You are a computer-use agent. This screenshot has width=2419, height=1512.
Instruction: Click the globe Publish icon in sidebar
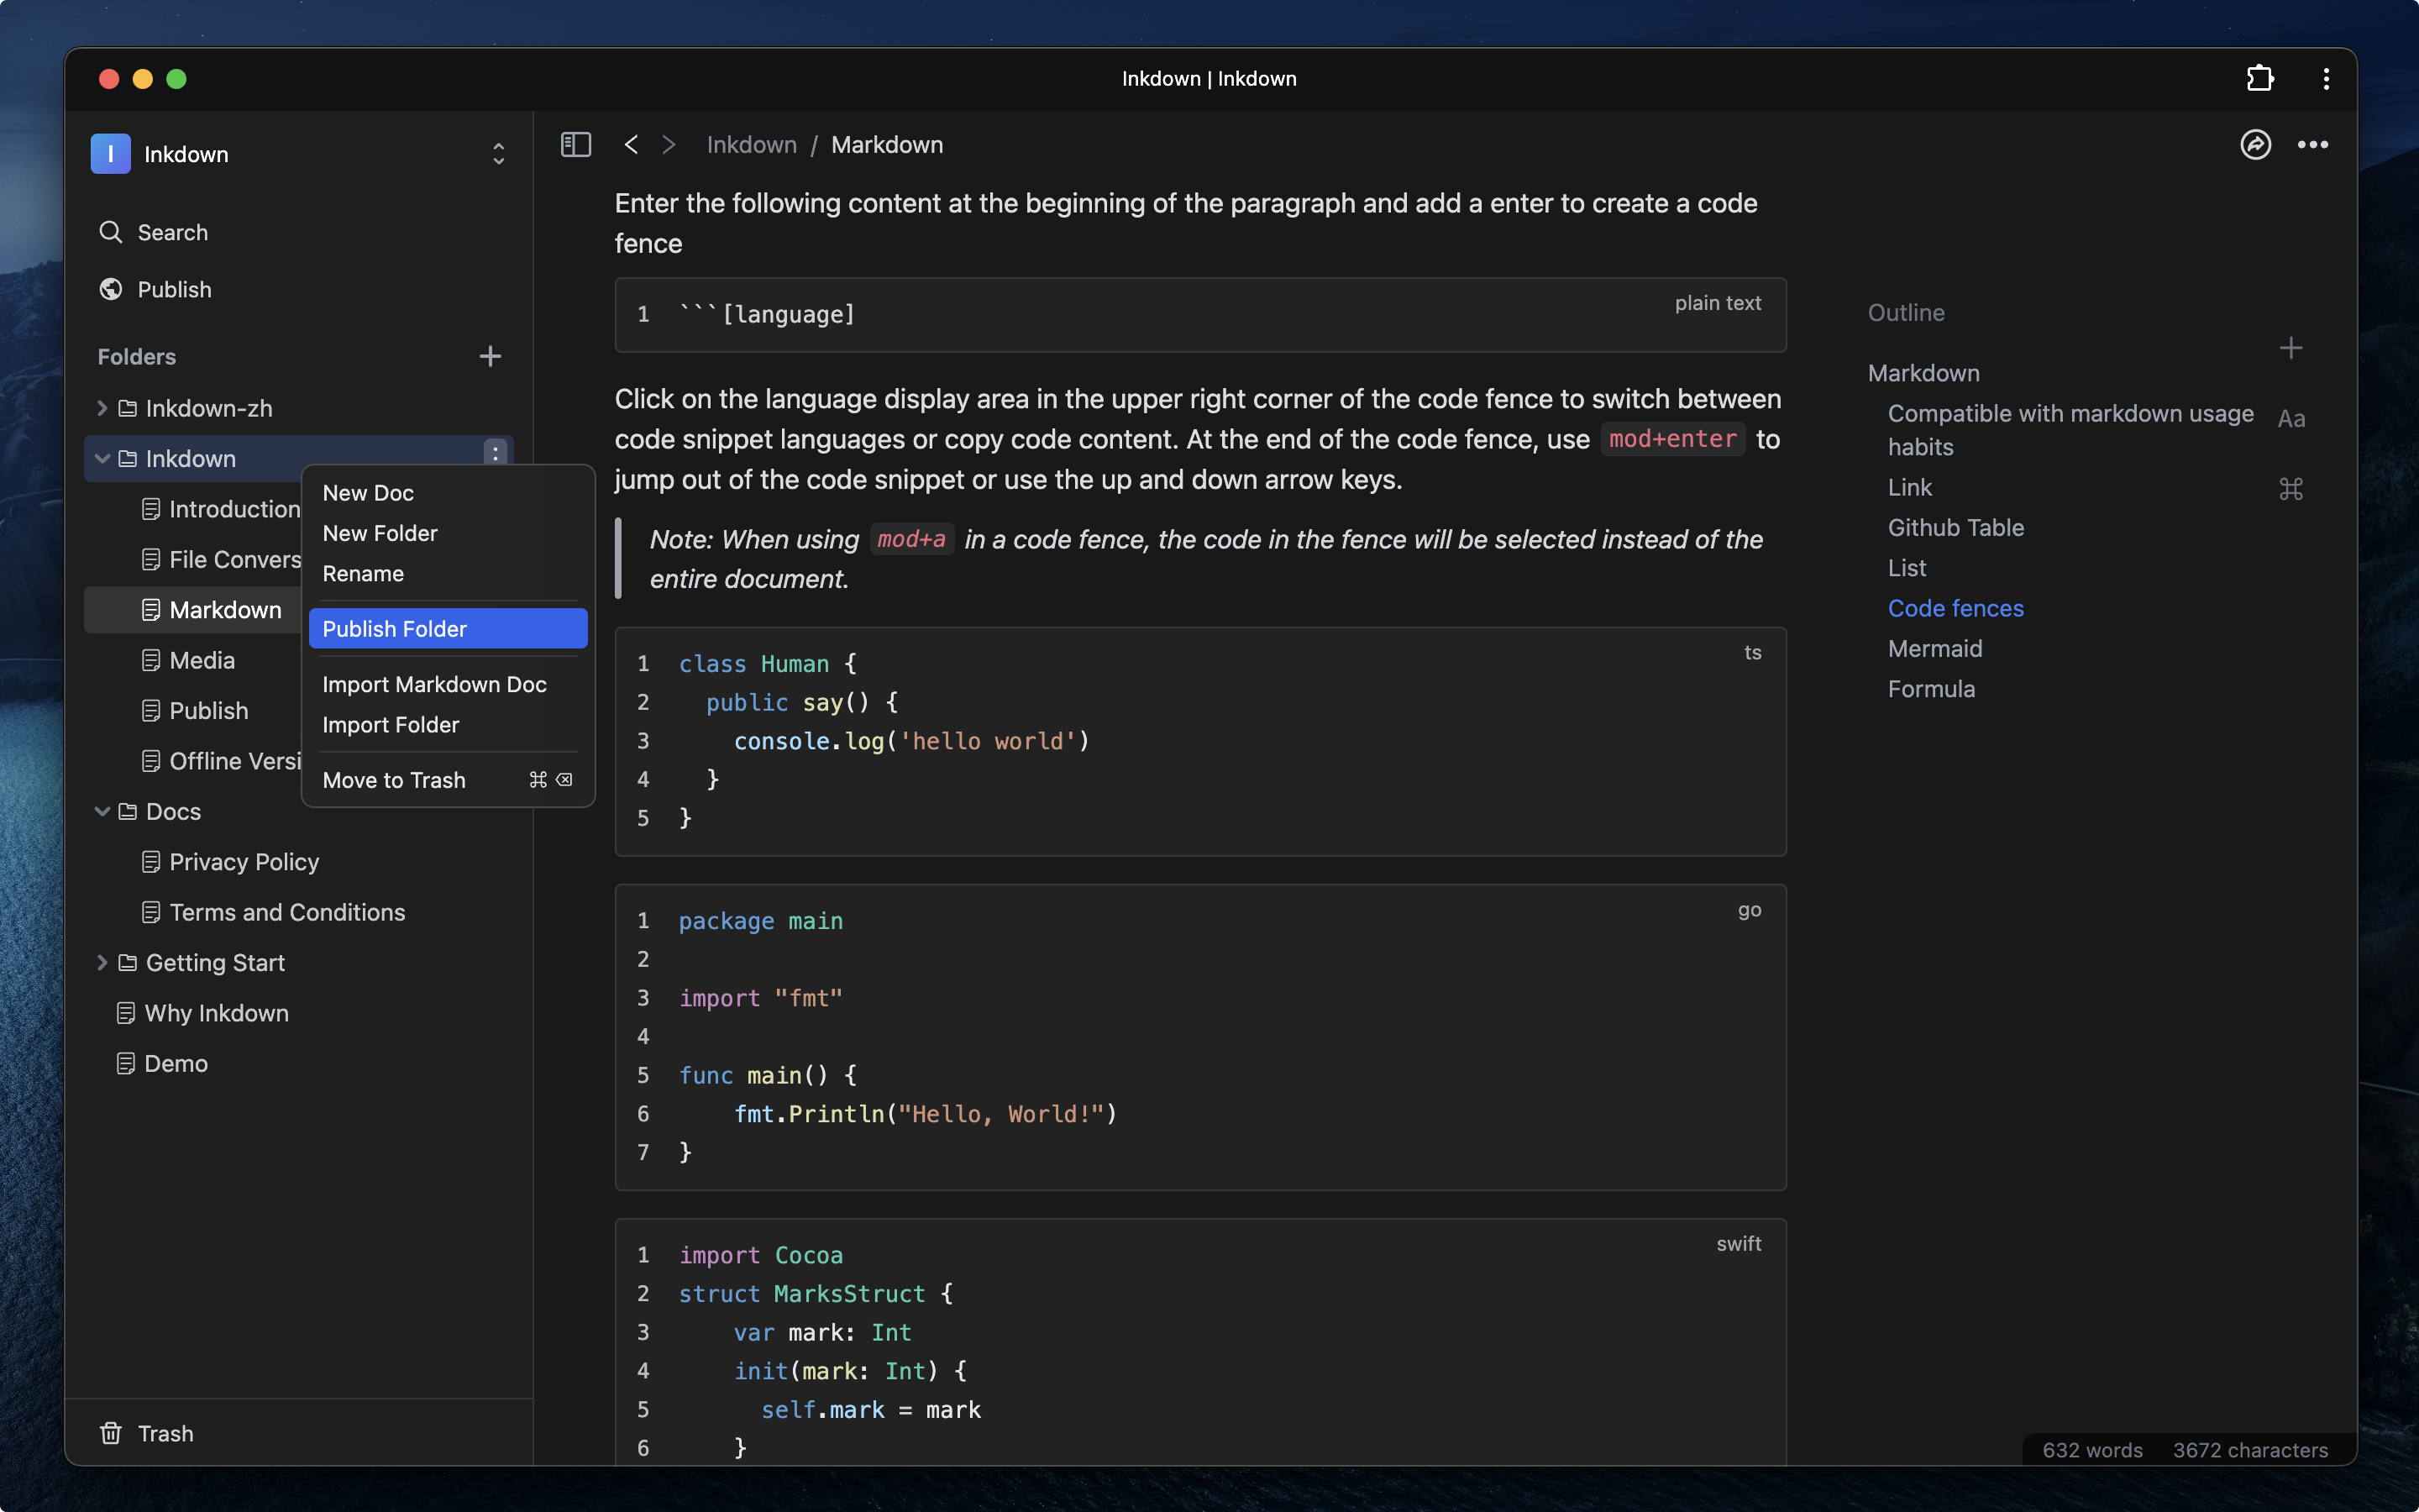click(111, 289)
